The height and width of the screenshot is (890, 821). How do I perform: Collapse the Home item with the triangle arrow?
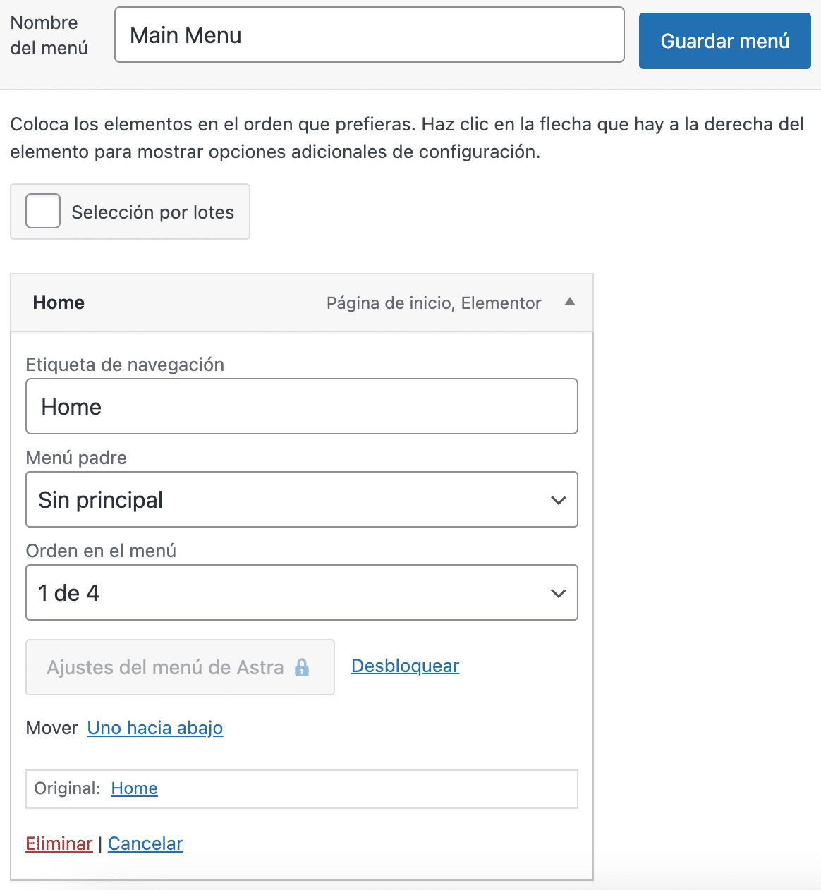point(570,303)
